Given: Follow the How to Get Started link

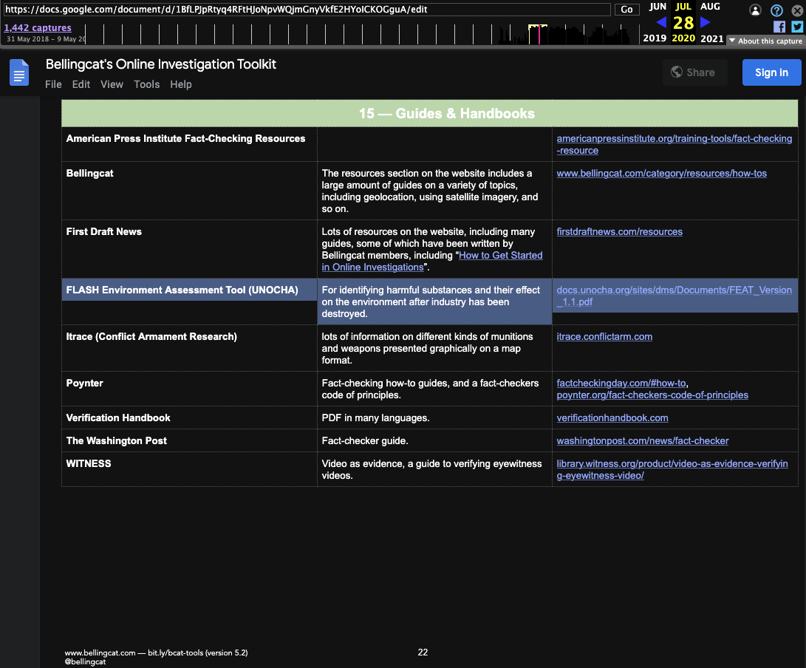Looking at the screenshot, I should (500, 255).
